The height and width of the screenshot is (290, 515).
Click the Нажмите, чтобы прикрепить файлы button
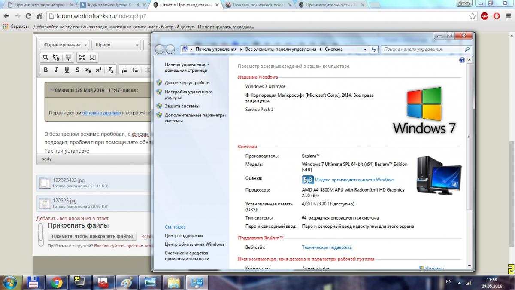[x=92, y=236]
